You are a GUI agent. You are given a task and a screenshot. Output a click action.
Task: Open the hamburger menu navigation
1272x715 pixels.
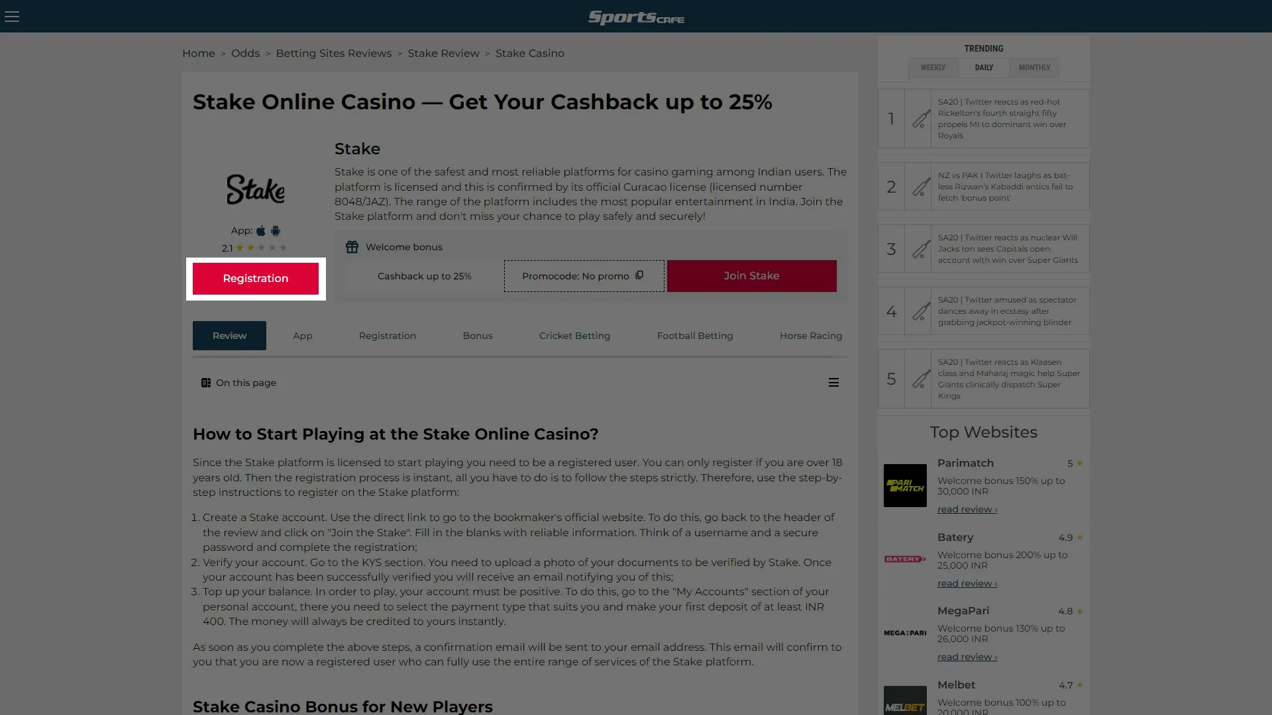(12, 16)
